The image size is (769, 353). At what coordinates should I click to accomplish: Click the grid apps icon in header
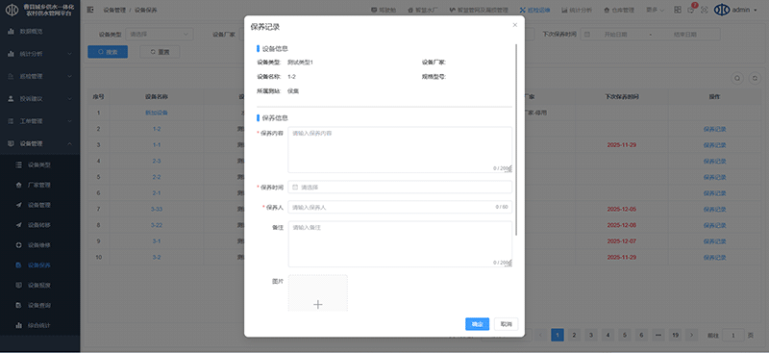pos(678,10)
